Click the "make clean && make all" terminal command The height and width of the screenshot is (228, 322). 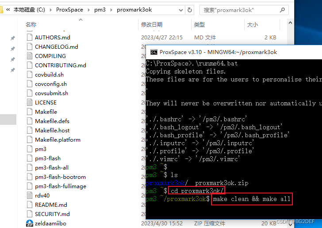[252, 199]
